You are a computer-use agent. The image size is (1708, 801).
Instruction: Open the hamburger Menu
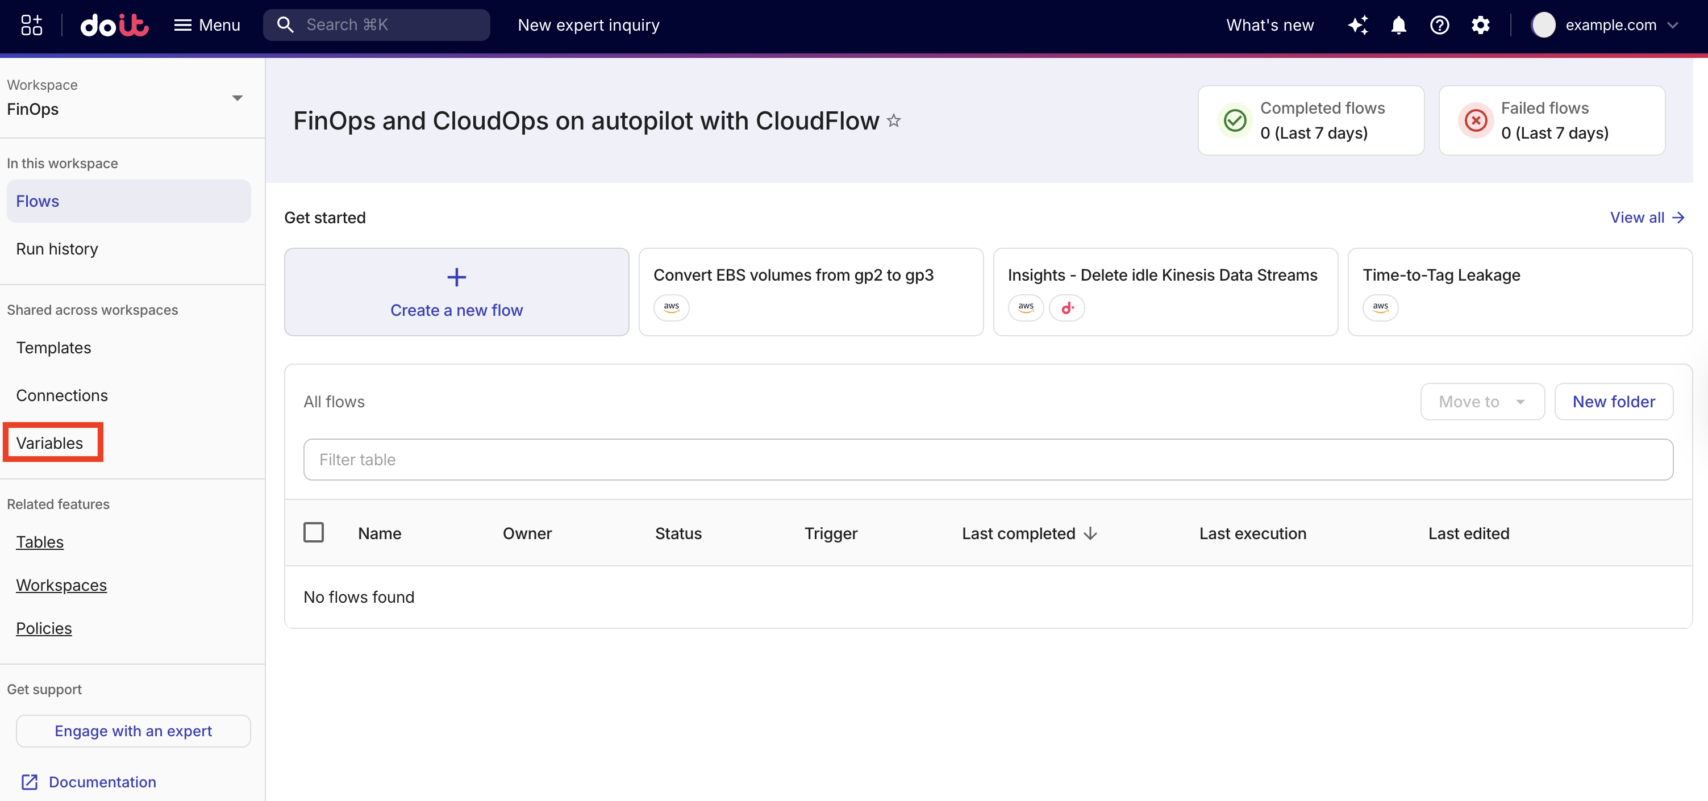pyautogui.click(x=207, y=25)
